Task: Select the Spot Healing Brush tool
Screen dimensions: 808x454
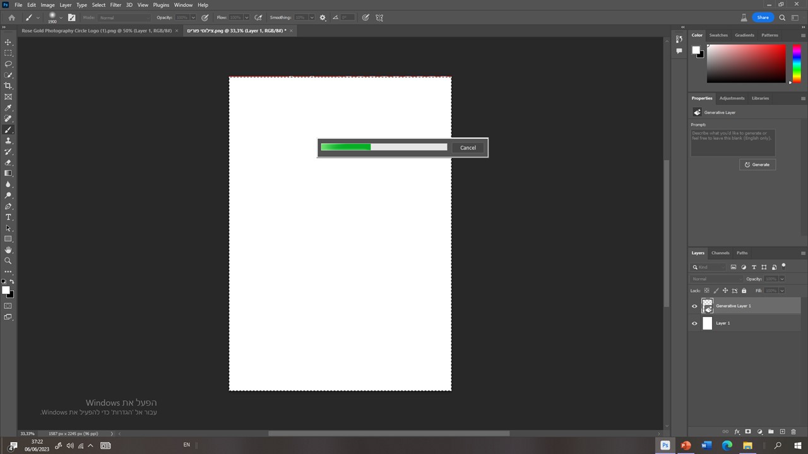Action: tap(8, 119)
